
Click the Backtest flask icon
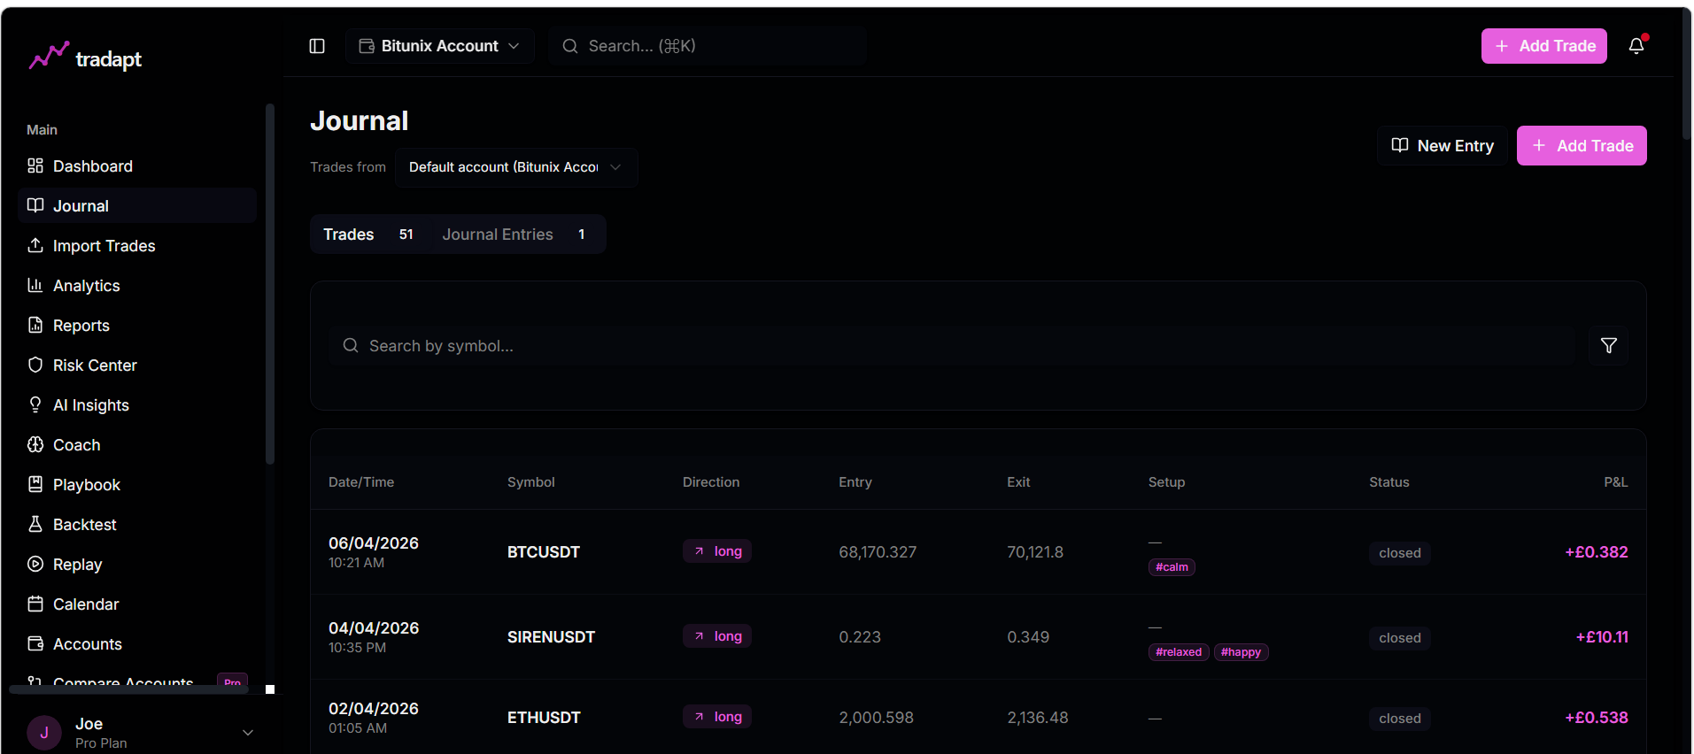coord(35,524)
